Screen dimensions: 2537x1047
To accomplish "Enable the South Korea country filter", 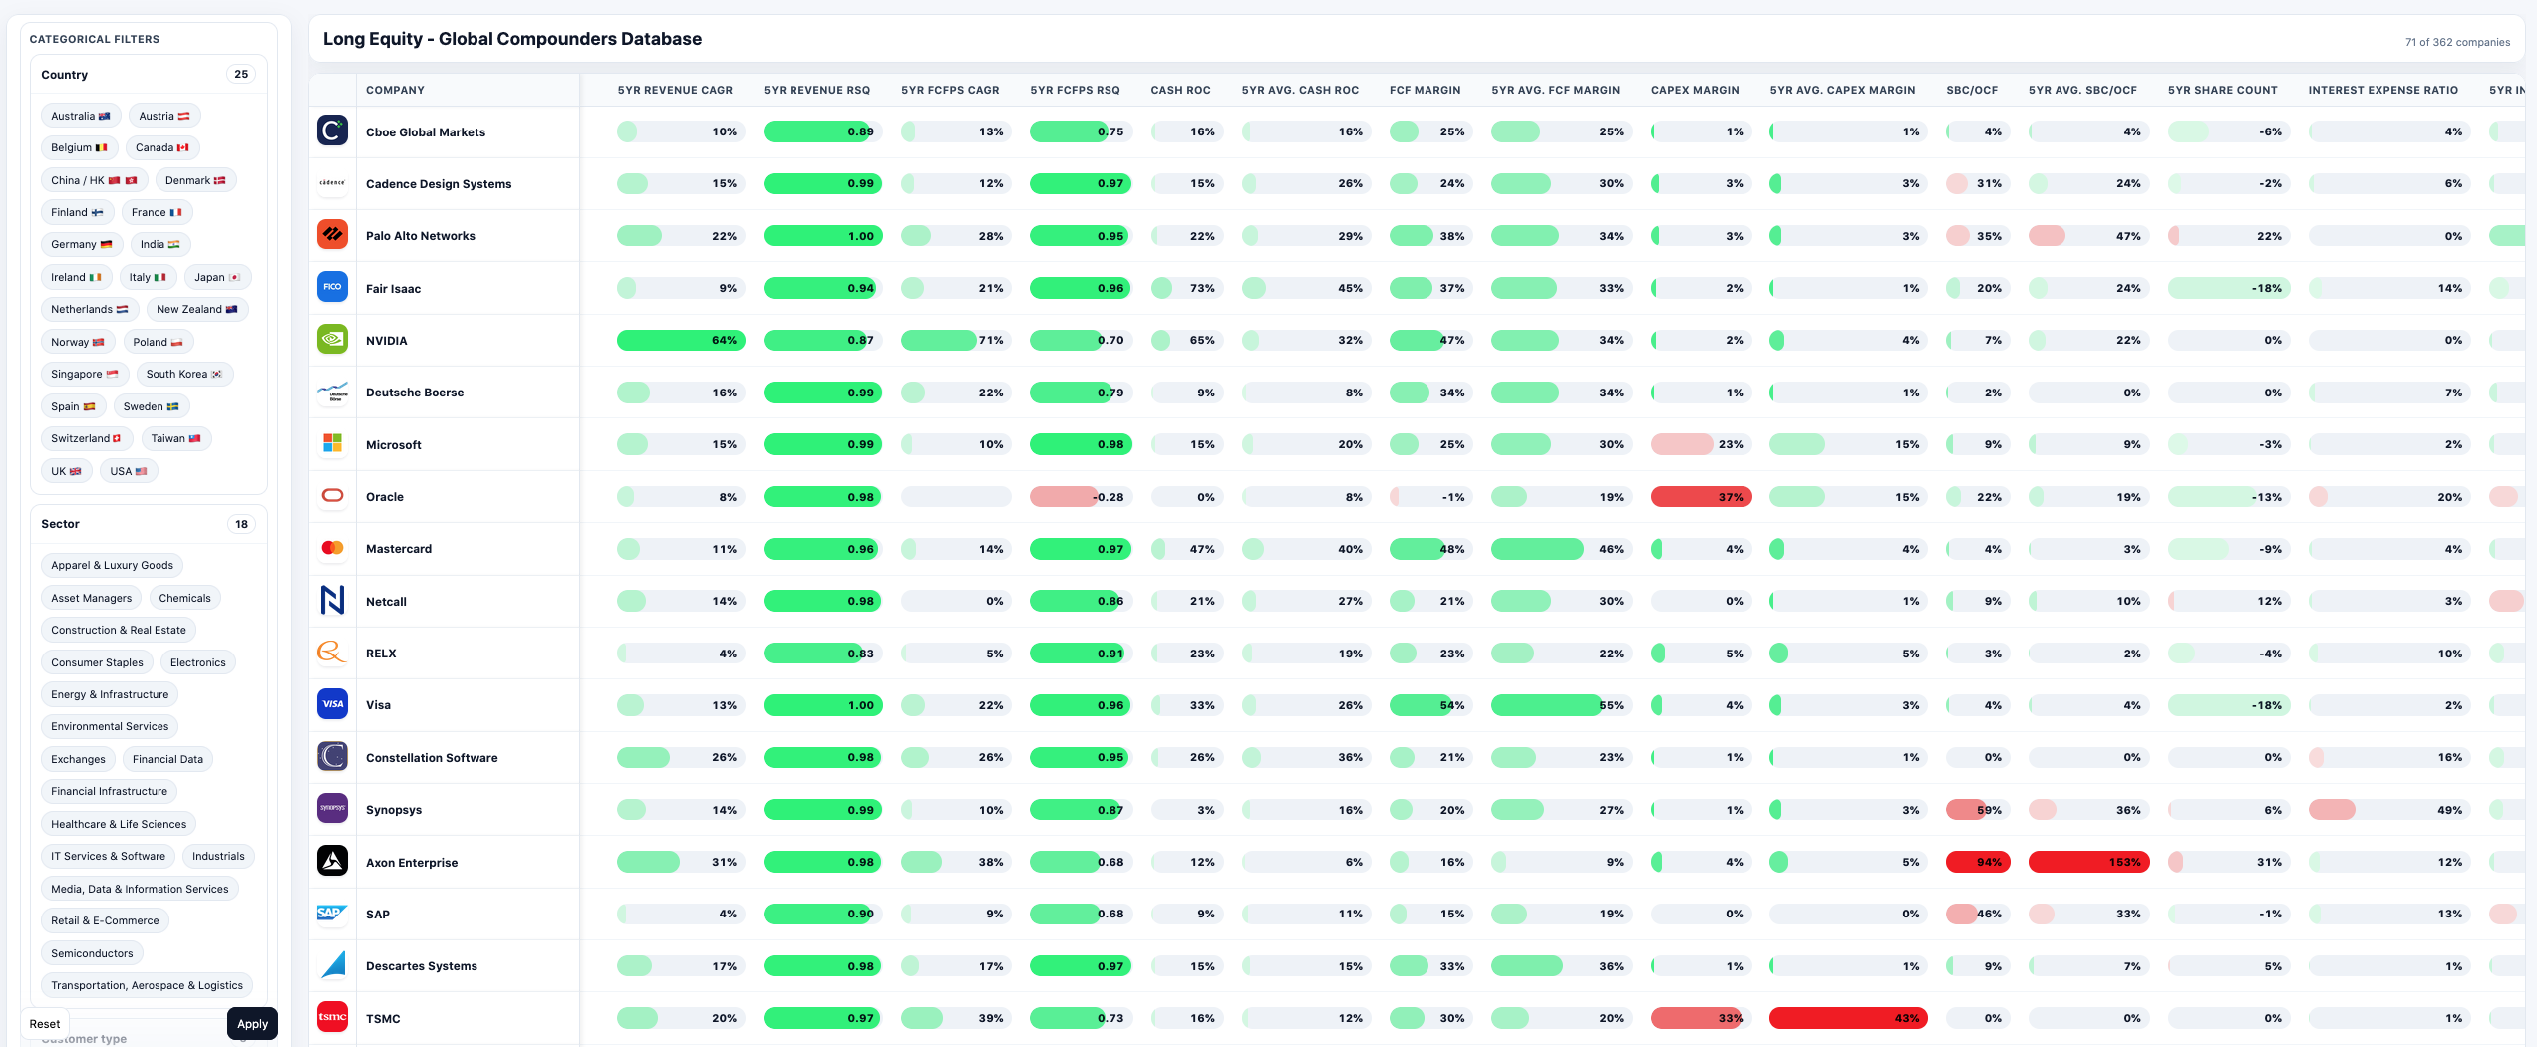I will tap(184, 374).
